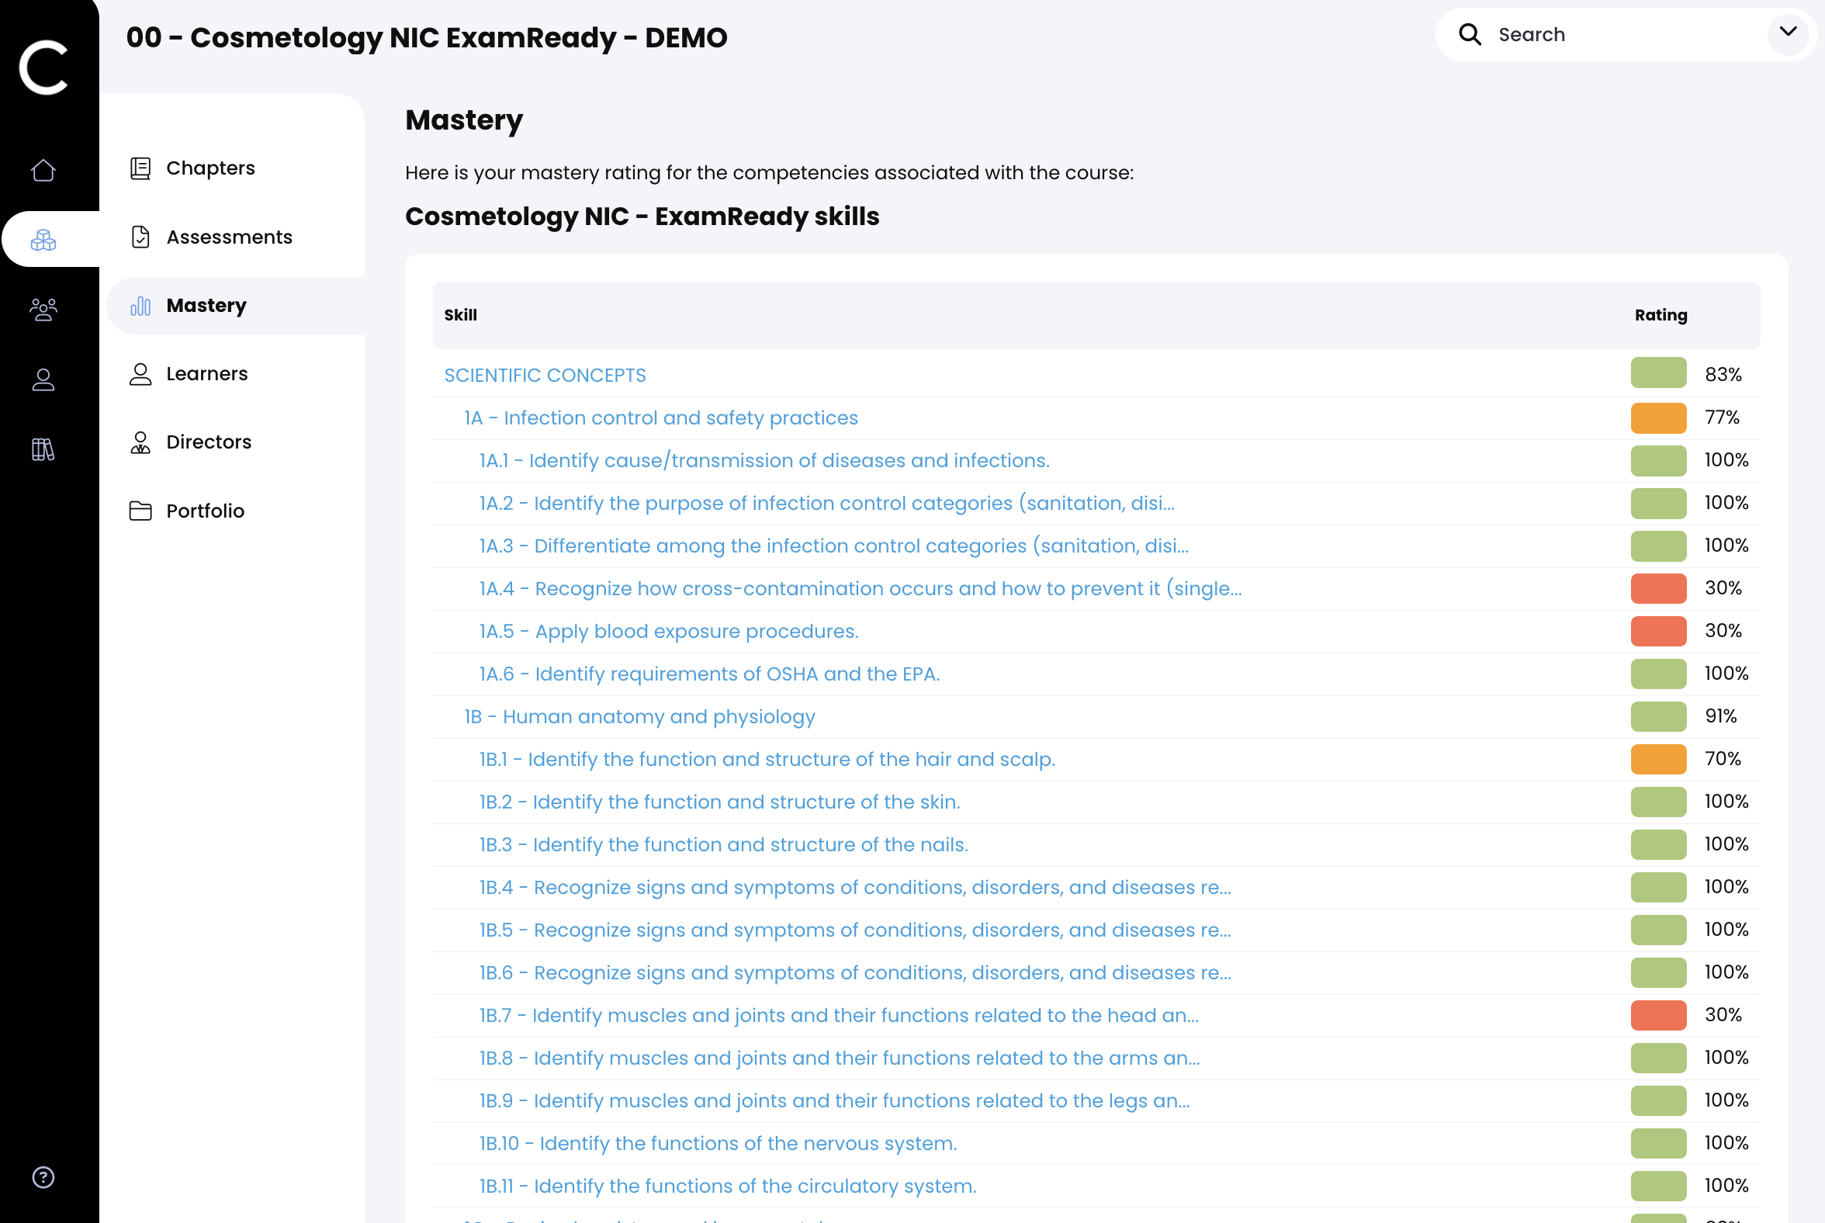Click the help question mark icon
Screen dimensions: 1825x1223
tap(43, 1177)
